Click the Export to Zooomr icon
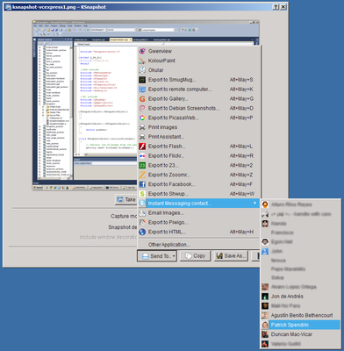The width and height of the screenshot is (344, 351). tap(142, 175)
